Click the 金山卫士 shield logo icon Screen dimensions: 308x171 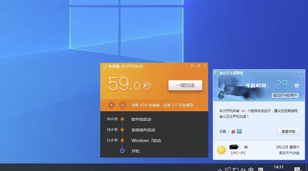[x=216, y=73]
